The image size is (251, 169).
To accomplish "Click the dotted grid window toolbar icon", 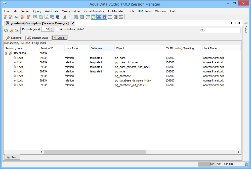I will [82, 17].
